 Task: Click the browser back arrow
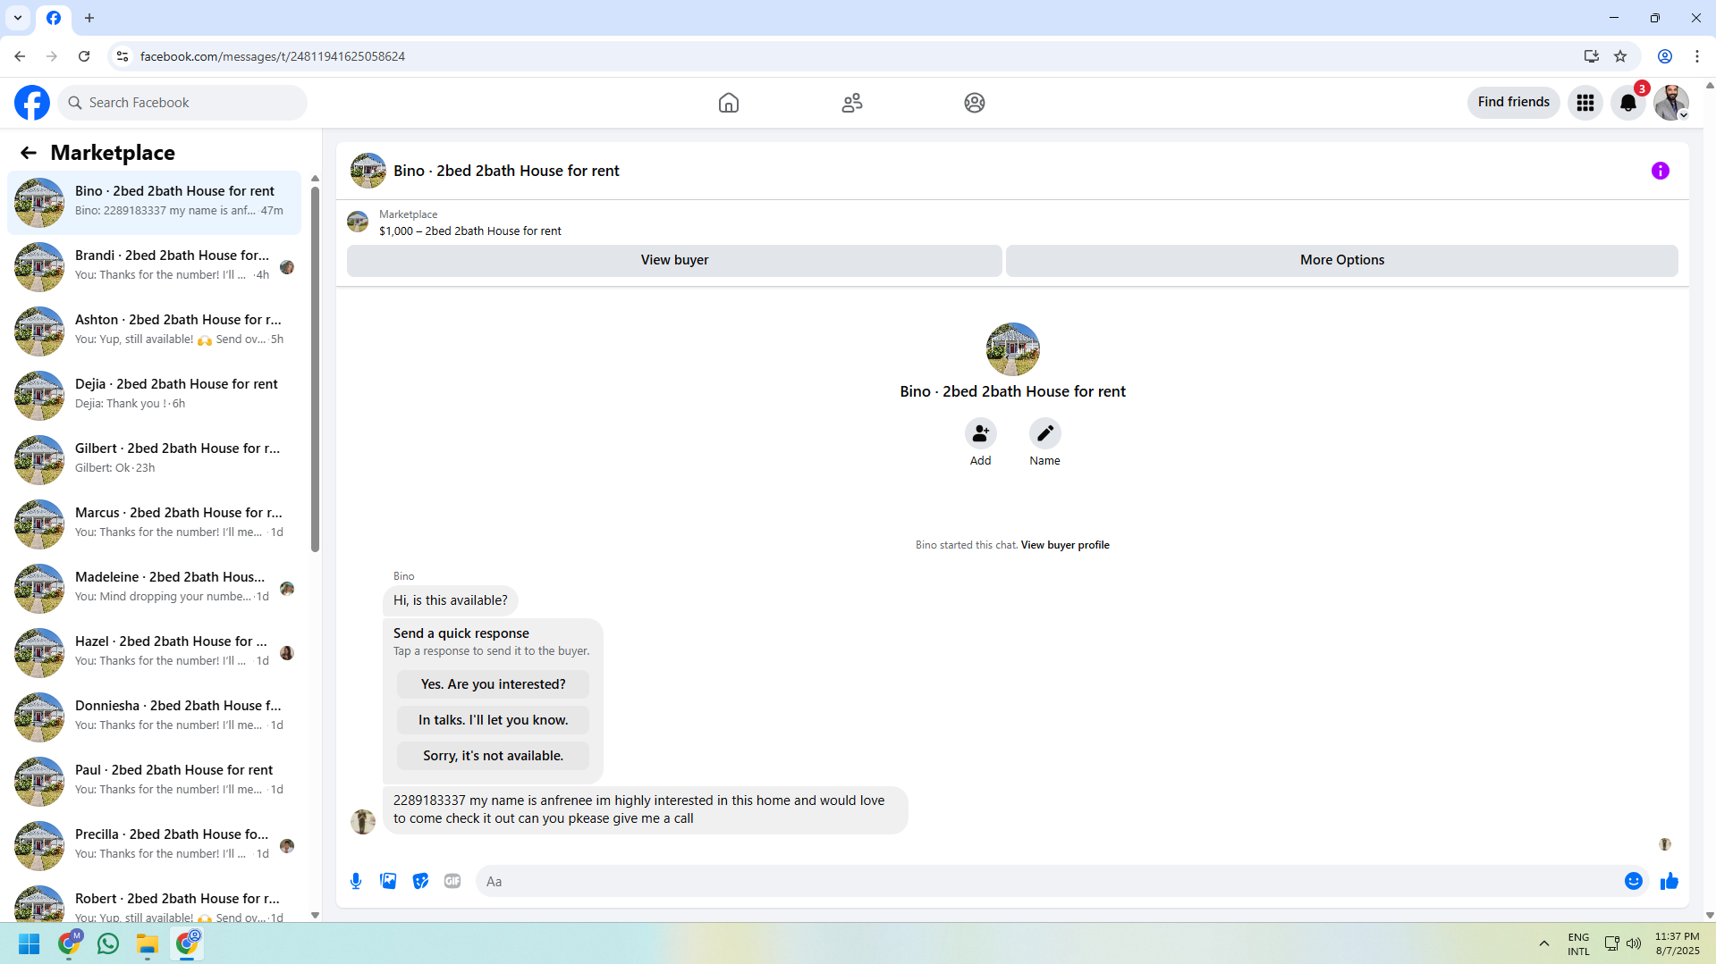pos(20,56)
